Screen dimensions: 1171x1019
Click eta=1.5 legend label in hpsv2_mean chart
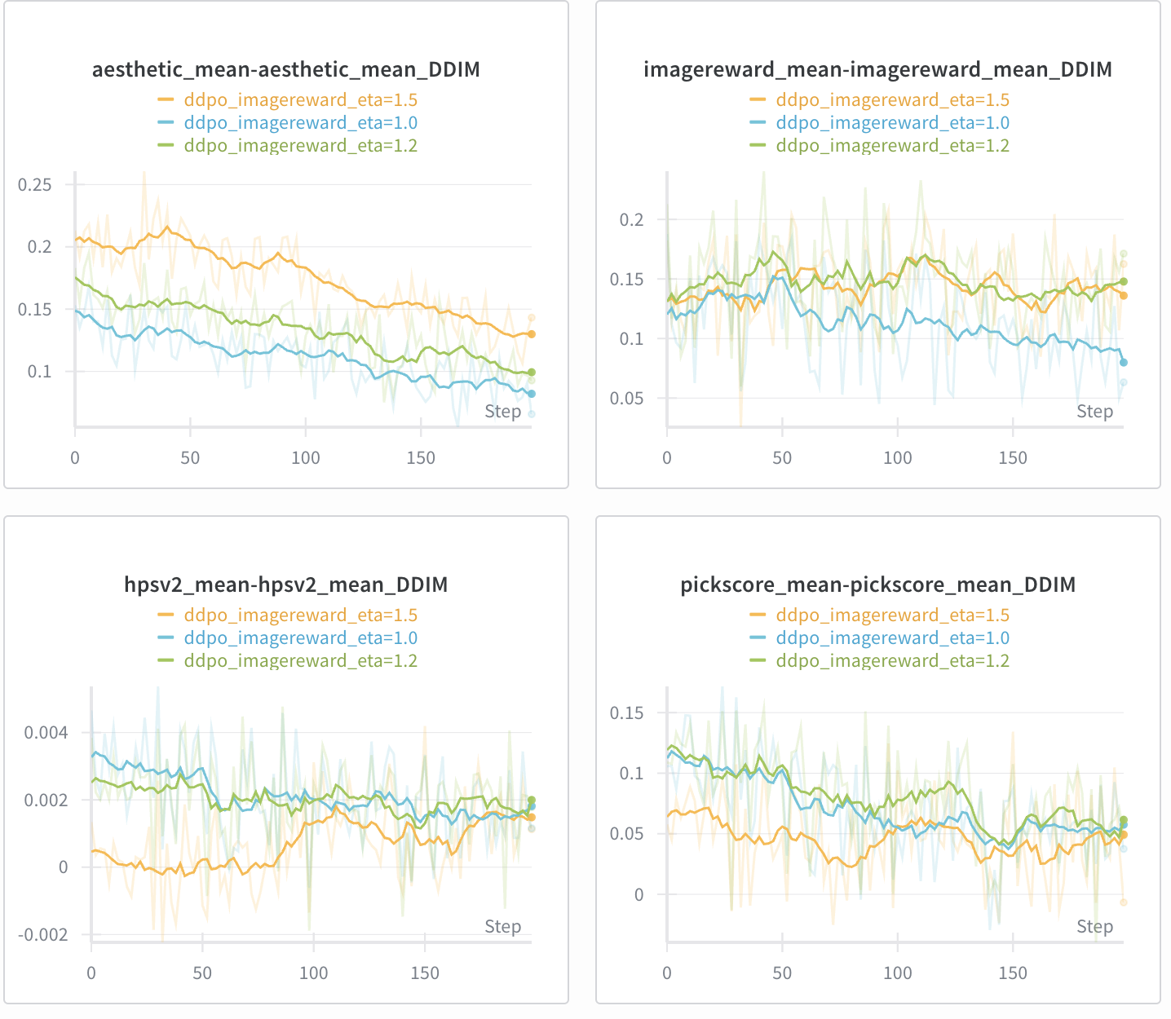tap(300, 615)
